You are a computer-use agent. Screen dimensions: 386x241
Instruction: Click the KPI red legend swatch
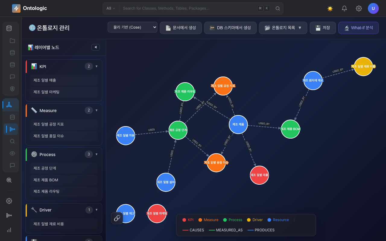tap(184, 220)
